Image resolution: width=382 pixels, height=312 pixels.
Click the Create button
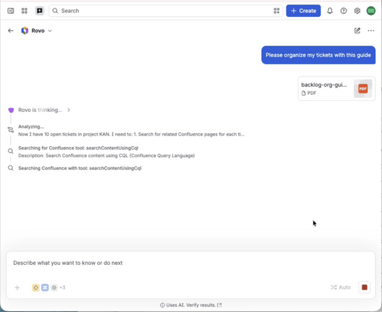[x=304, y=11]
